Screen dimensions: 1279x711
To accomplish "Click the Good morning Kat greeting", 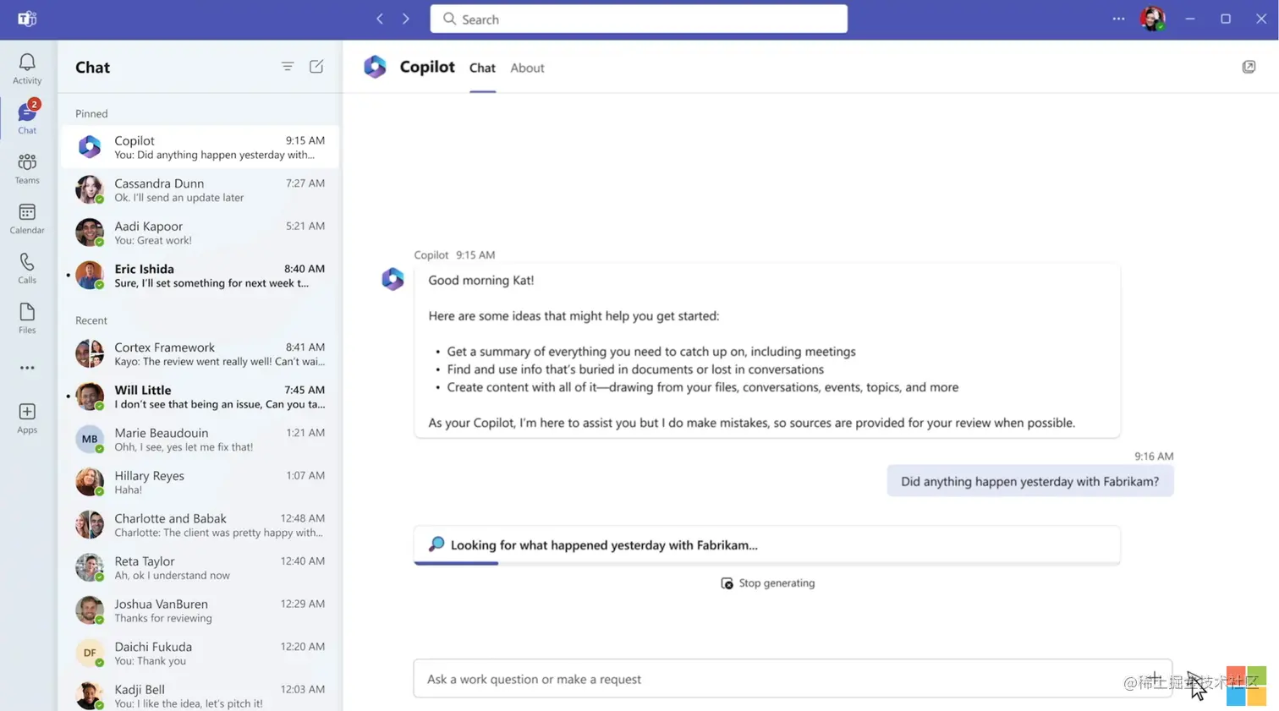I will tap(481, 280).
